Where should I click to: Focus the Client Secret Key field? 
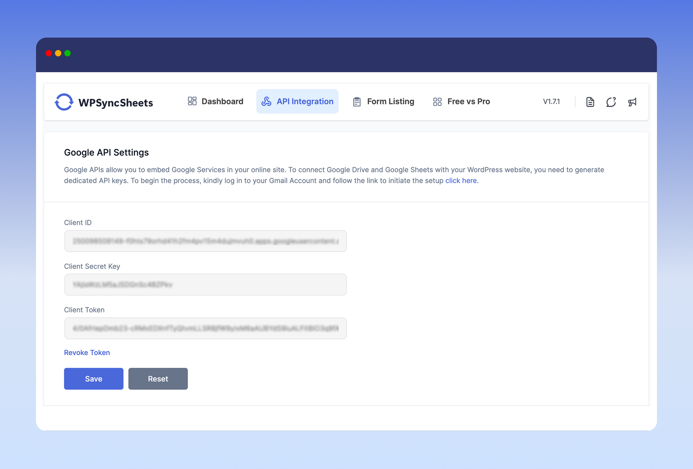(x=205, y=285)
